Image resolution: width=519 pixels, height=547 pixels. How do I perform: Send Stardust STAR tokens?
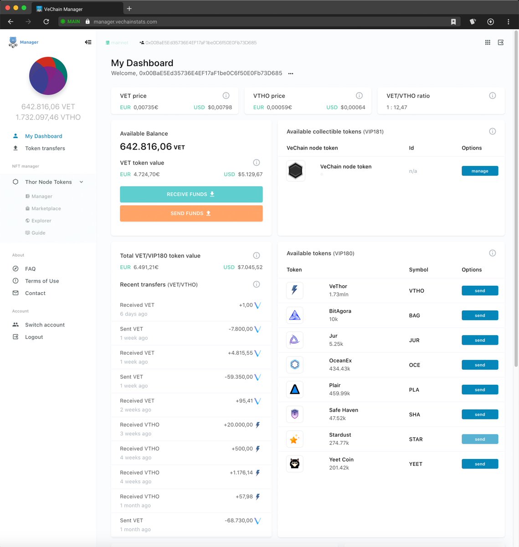coord(480,439)
